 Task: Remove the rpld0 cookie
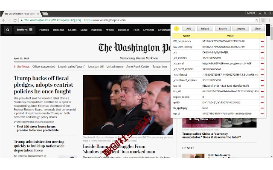coord(262,102)
